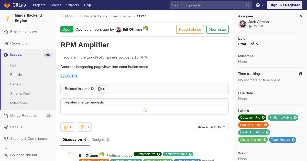This screenshot has height=161, width=307.
Task: Open the Help question-mark menu
Action: tap(260, 5)
